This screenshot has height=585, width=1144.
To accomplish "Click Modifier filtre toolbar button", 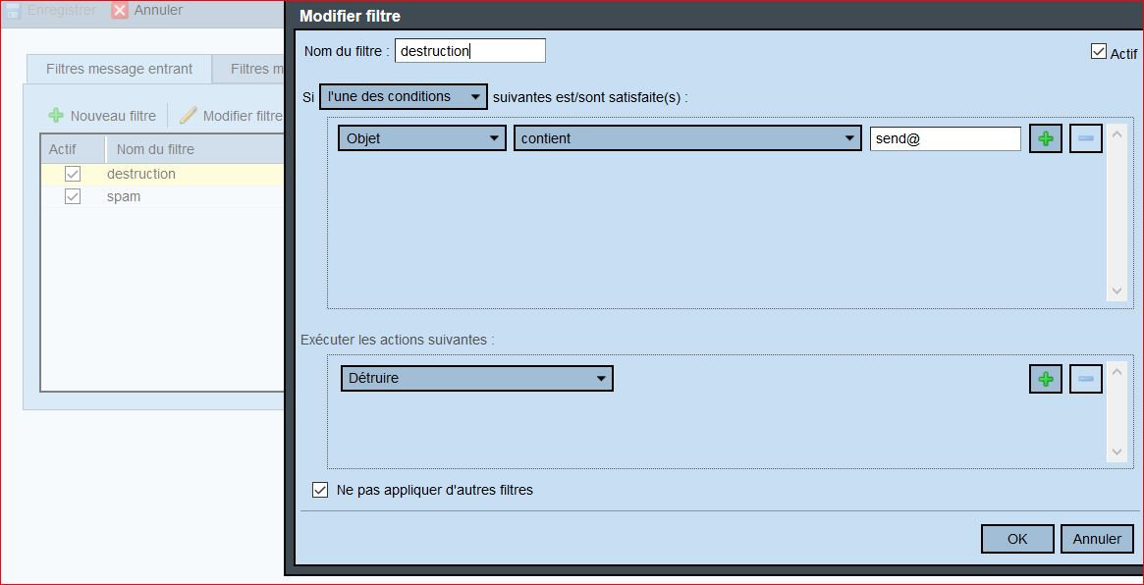I will coord(231,115).
